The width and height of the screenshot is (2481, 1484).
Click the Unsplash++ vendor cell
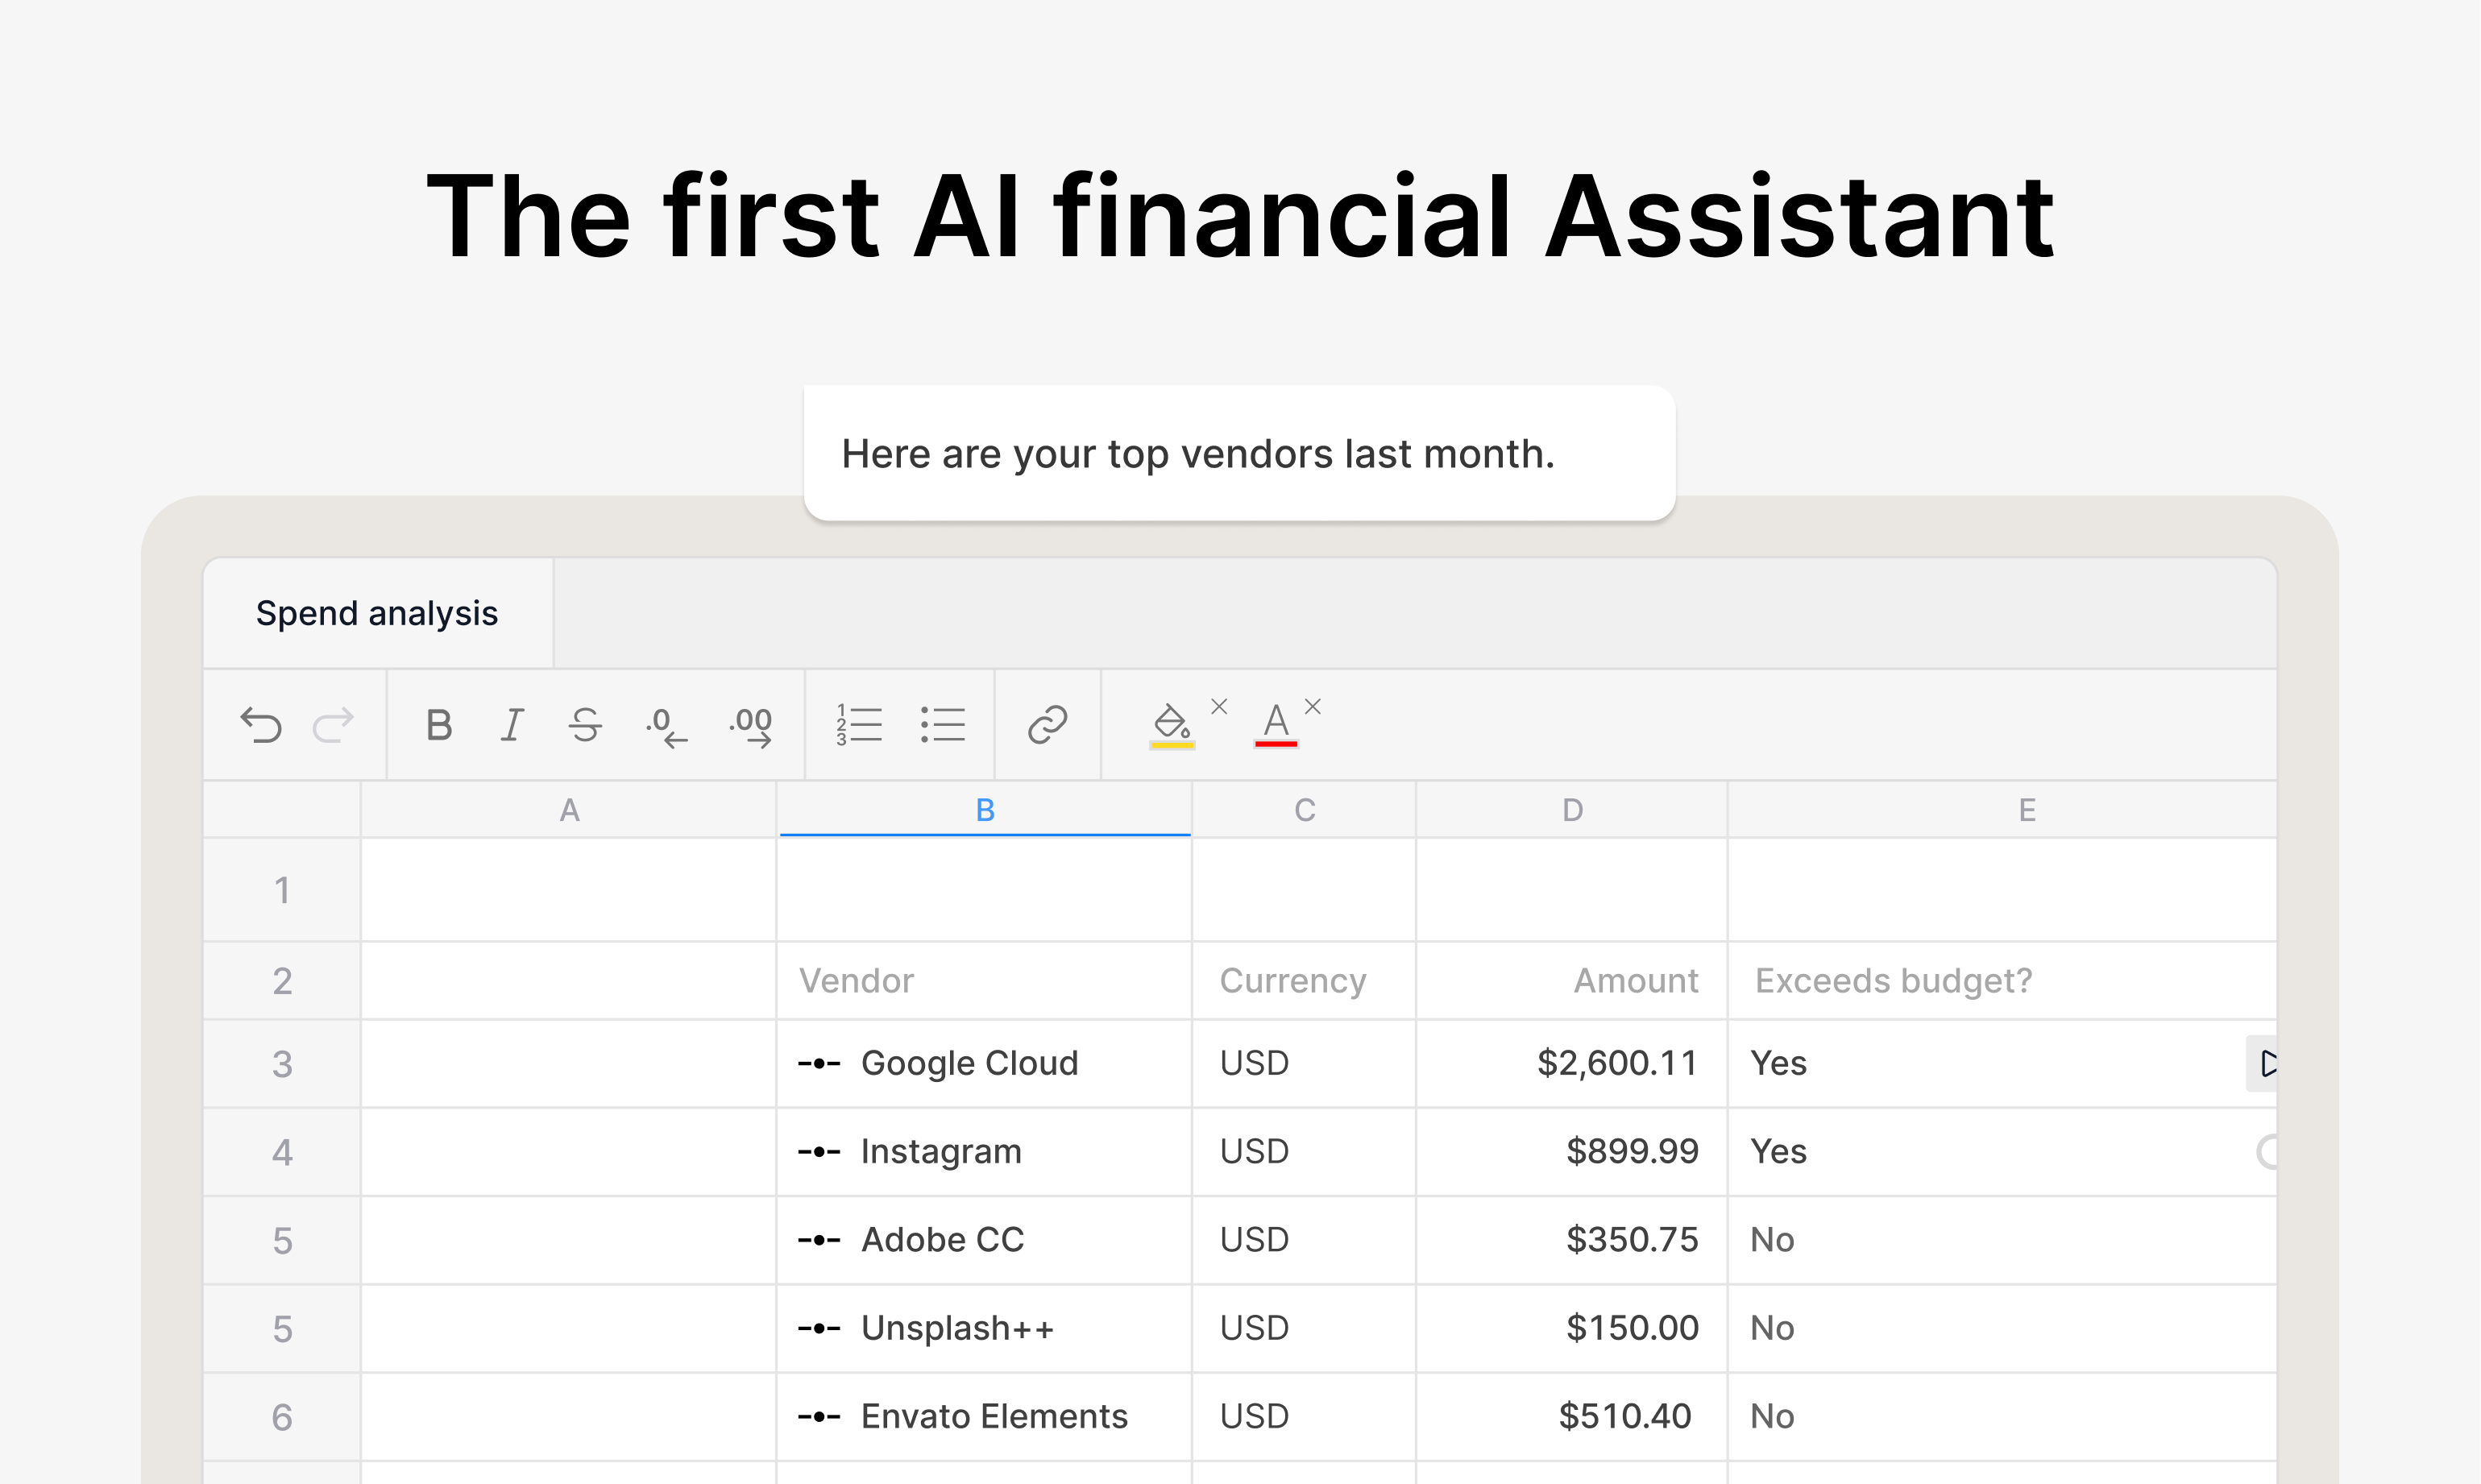(x=985, y=1328)
